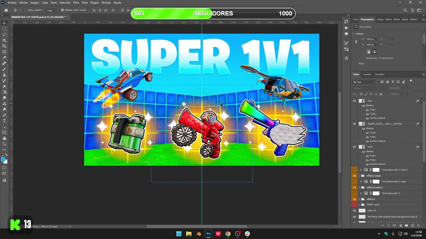Select the Zoom tool
The image size is (426, 239).
click(x=4, y=144)
